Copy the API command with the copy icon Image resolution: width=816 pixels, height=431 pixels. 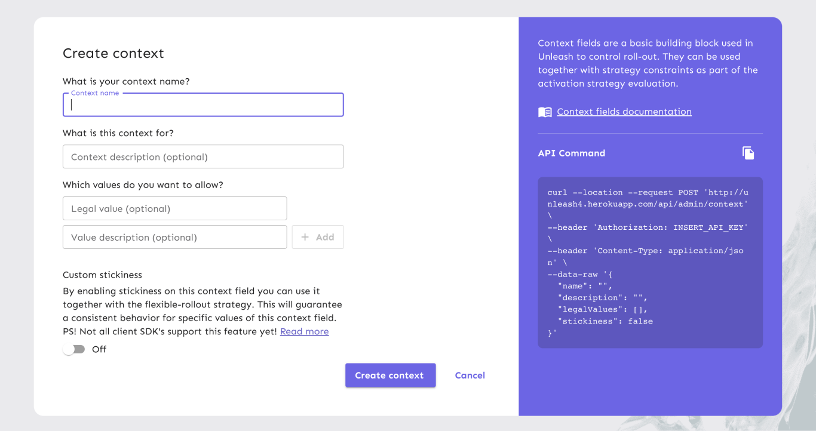coord(748,153)
